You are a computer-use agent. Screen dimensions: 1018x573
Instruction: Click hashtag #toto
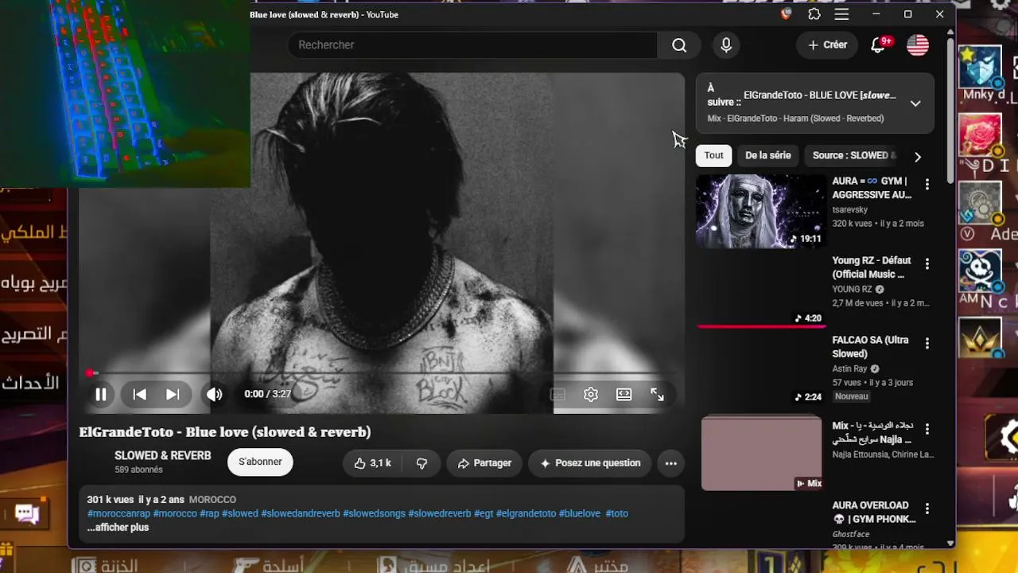[x=616, y=513]
